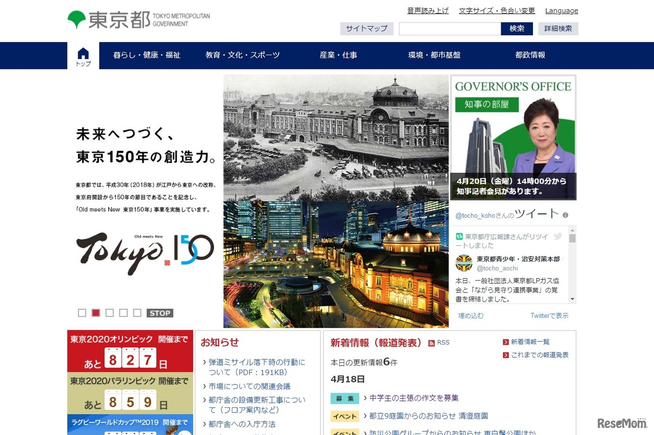Click the 東京都青少年・治安対策本部 avatar
This screenshot has height=435, width=654.
pyautogui.click(x=464, y=263)
